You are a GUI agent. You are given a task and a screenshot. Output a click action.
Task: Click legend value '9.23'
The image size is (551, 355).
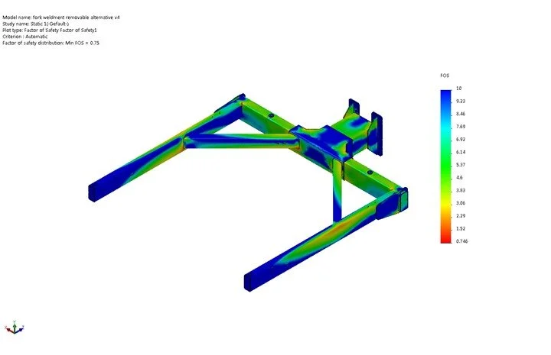(461, 102)
